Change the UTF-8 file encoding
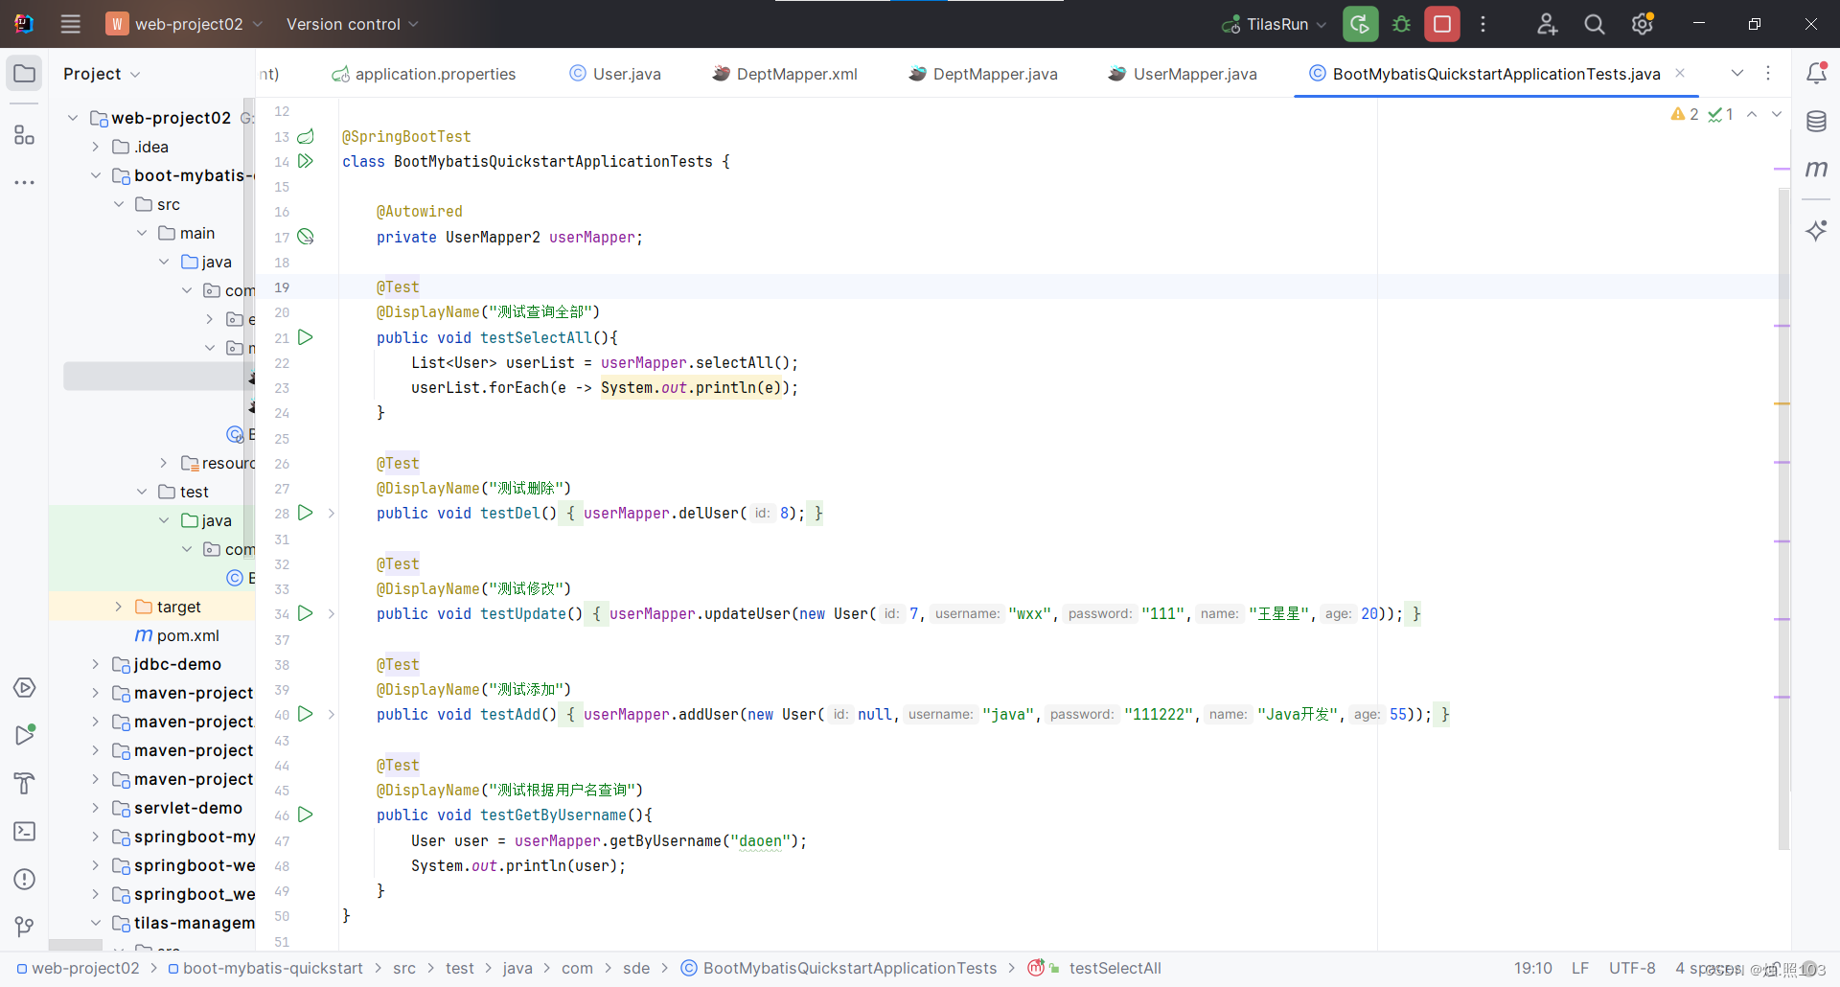 click(1632, 968)
